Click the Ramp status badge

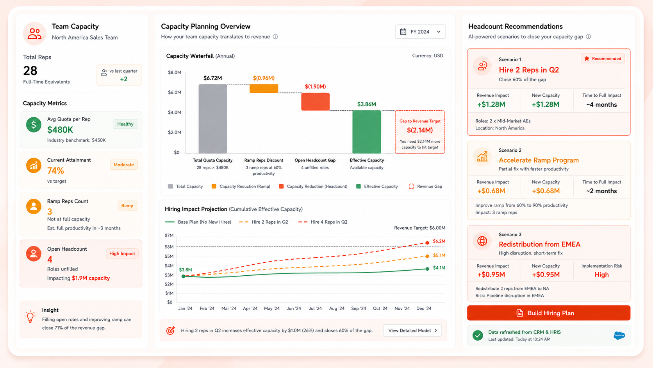127,205
